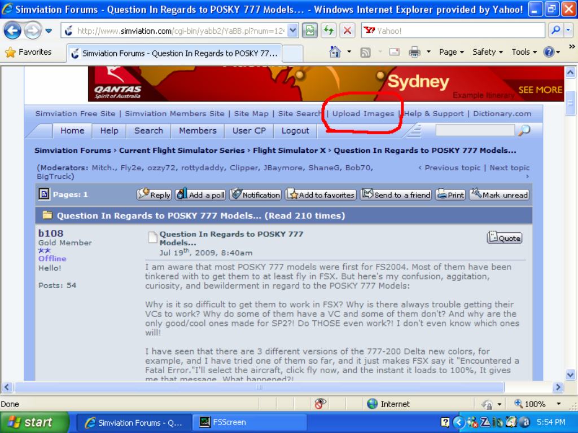Click the Refresh page icon
Viewport: 578px width, 433px height.
[329, 30]
